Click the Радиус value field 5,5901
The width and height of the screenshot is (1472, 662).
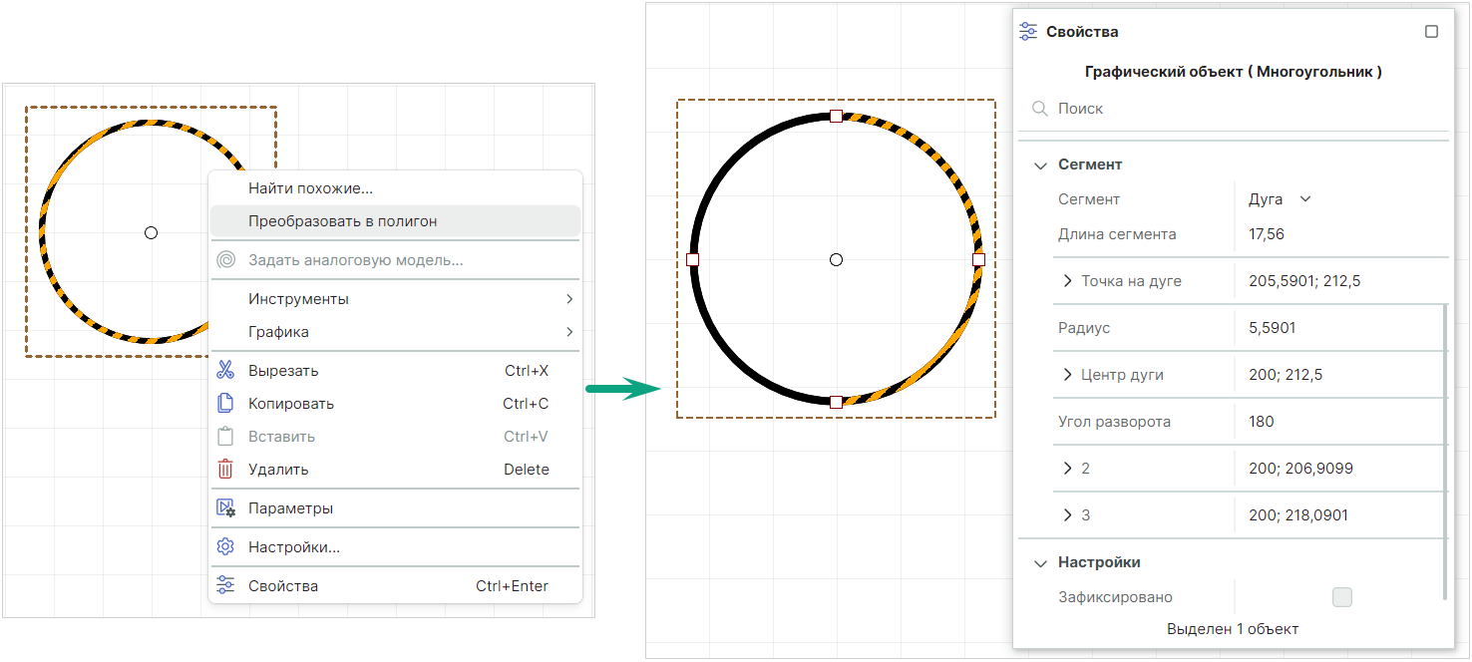pyautogui.click(x=1273, y=328)
